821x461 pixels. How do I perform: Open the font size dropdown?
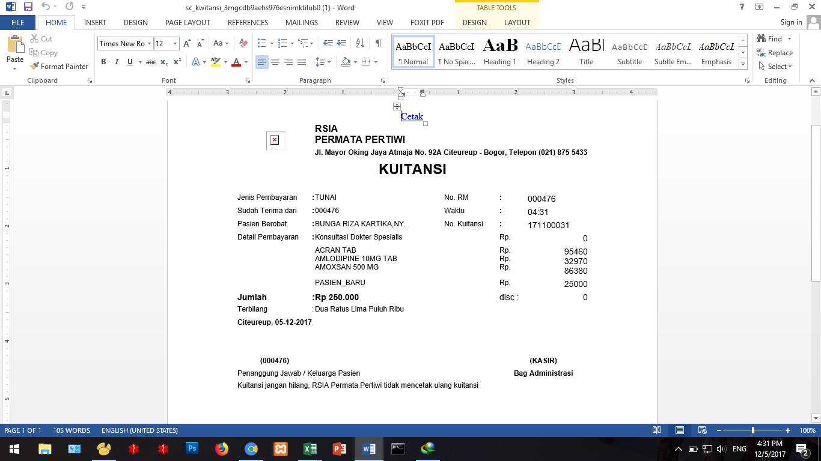[x=175, y=44]
